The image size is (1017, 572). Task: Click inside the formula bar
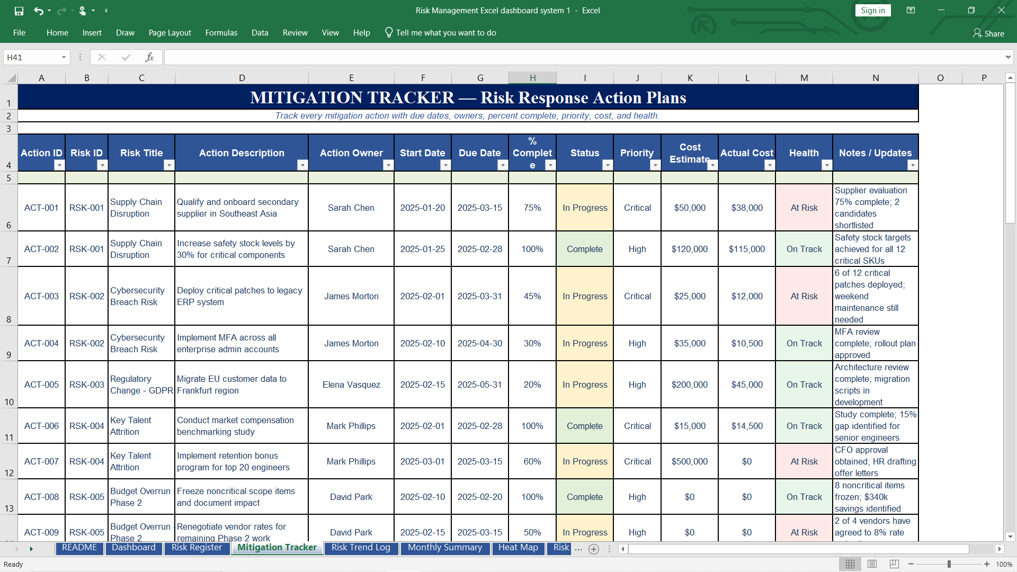tap(584, 57)
